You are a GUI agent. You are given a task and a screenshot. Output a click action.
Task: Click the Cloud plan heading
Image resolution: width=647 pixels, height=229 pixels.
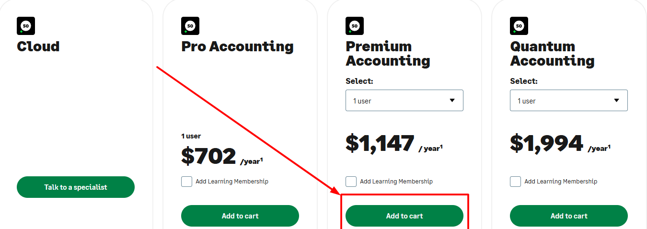[x=38, y=46]
